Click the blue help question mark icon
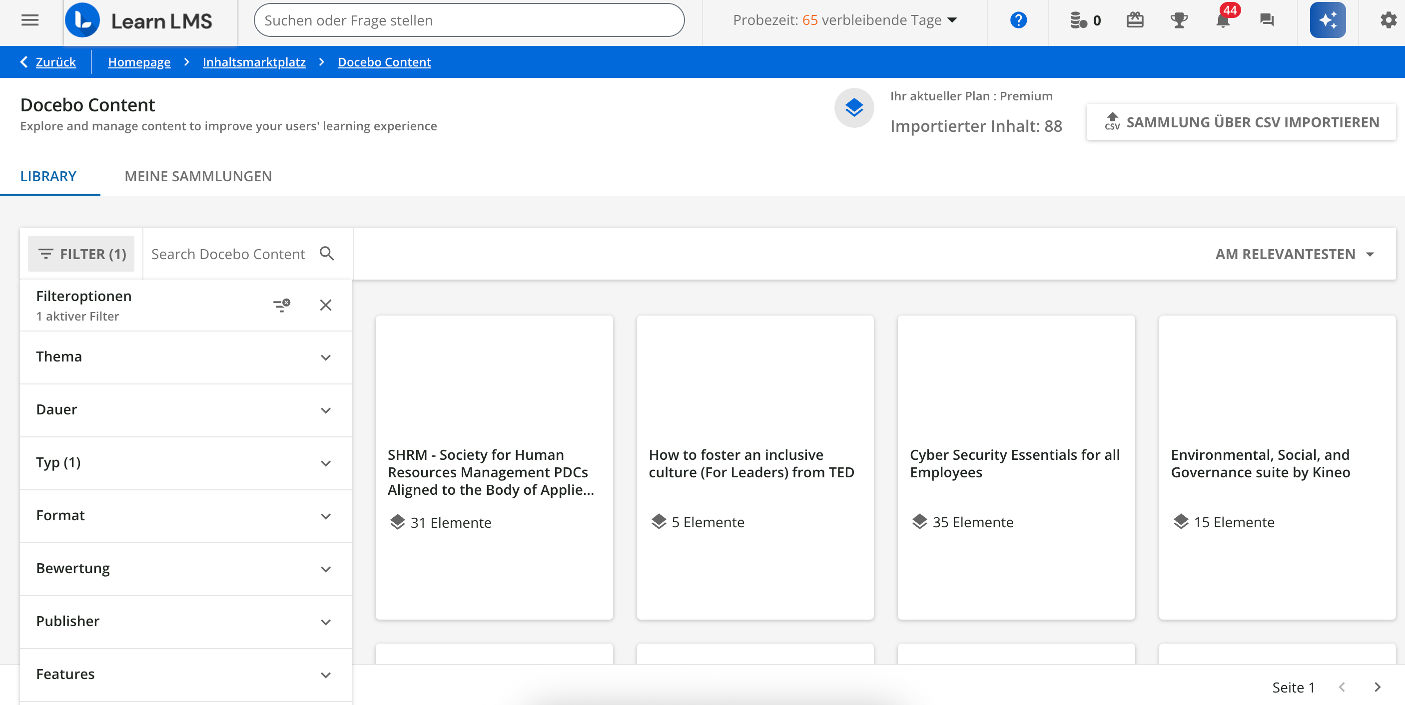Screen dimensions: 1405x705 (1018, 20)
